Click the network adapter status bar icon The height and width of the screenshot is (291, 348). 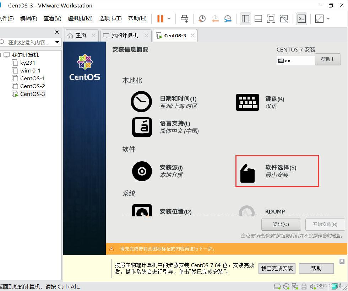[x=295, y=286]
